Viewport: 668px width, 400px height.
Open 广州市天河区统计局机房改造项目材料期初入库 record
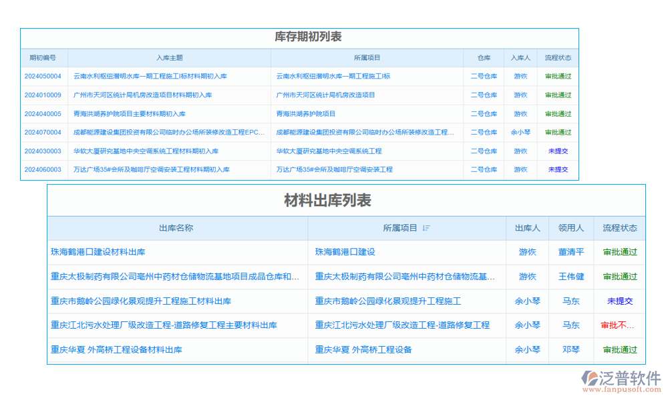pos(145,95)
